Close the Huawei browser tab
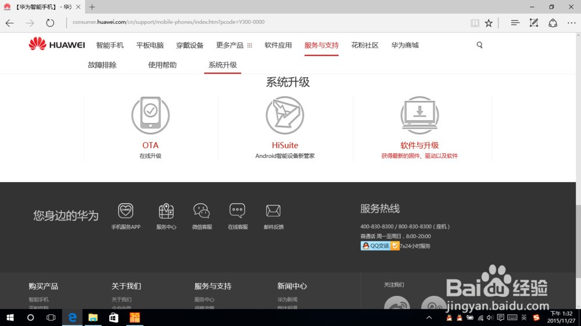 [x=78, y=7]
